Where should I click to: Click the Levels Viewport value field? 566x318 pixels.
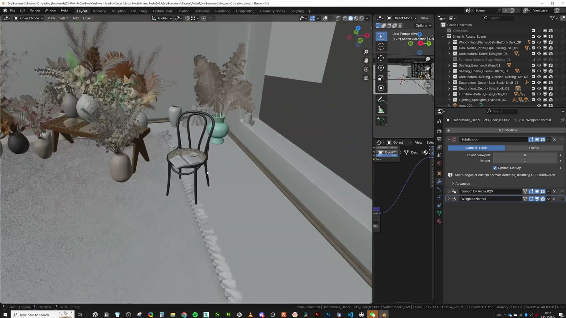pos(525,155)
